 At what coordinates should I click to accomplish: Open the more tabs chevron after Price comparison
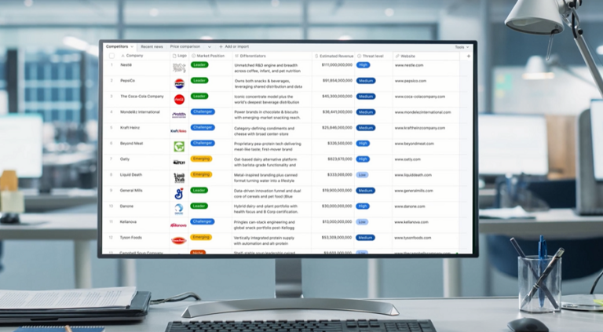(x=209, y=47)
